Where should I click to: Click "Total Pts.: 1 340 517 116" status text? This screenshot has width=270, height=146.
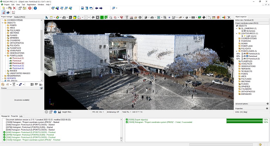tap(132, 112)
